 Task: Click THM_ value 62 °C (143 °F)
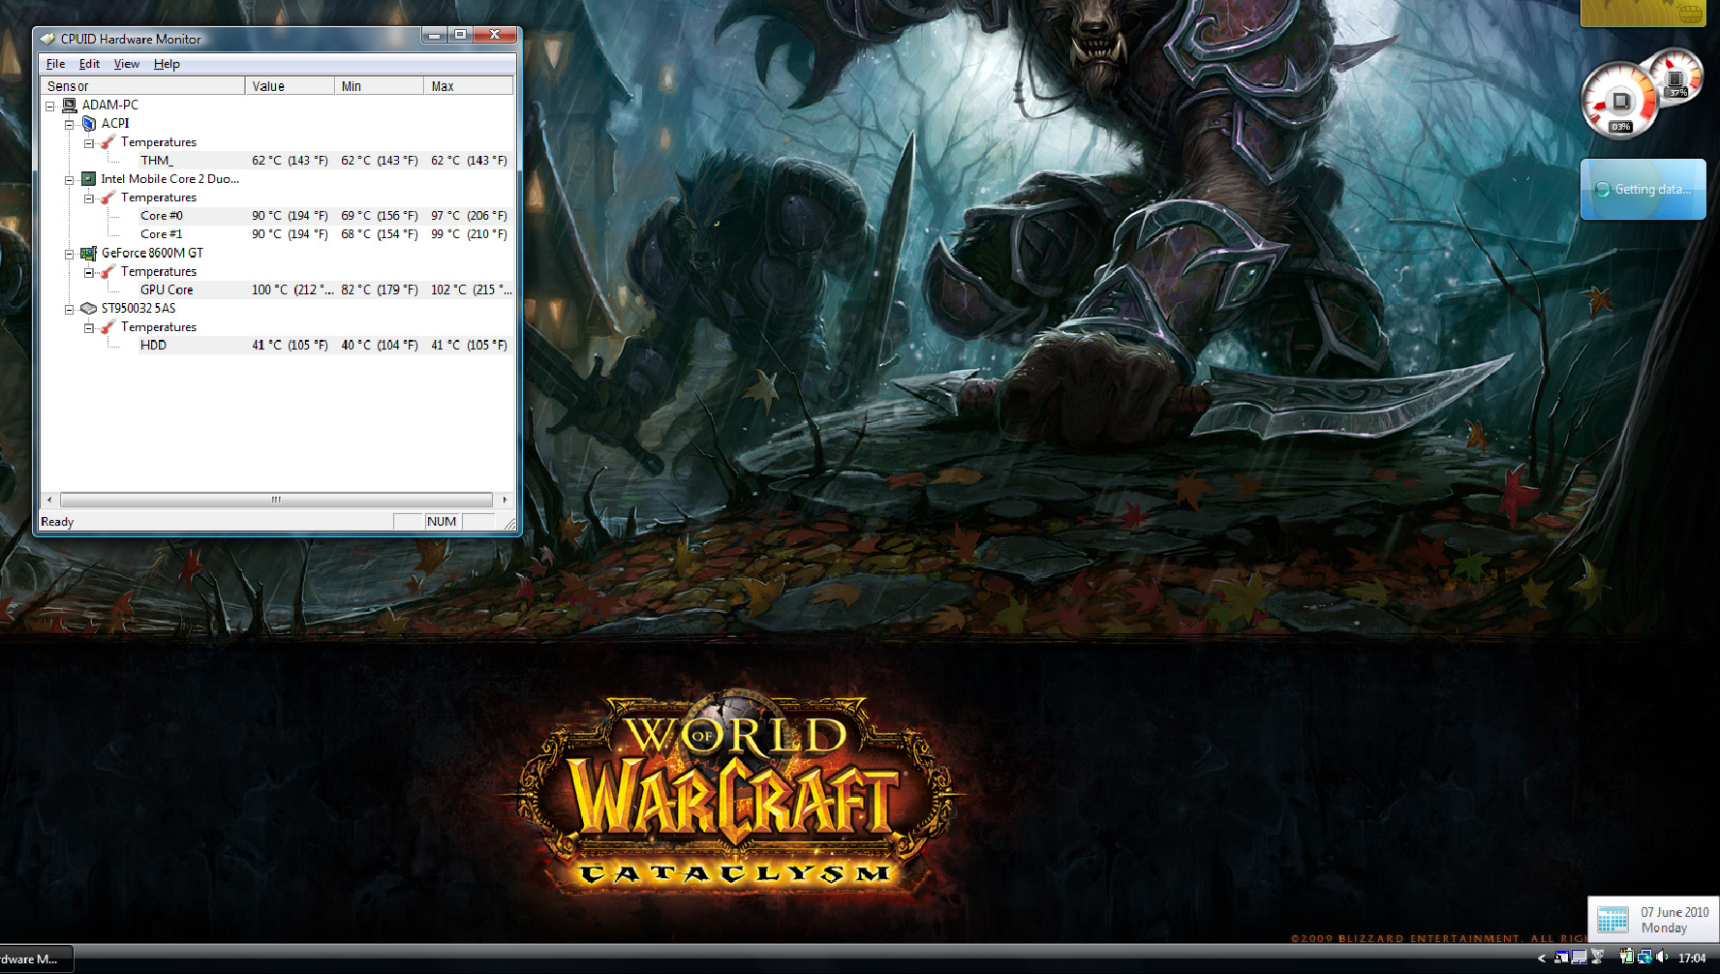[290, 161]
